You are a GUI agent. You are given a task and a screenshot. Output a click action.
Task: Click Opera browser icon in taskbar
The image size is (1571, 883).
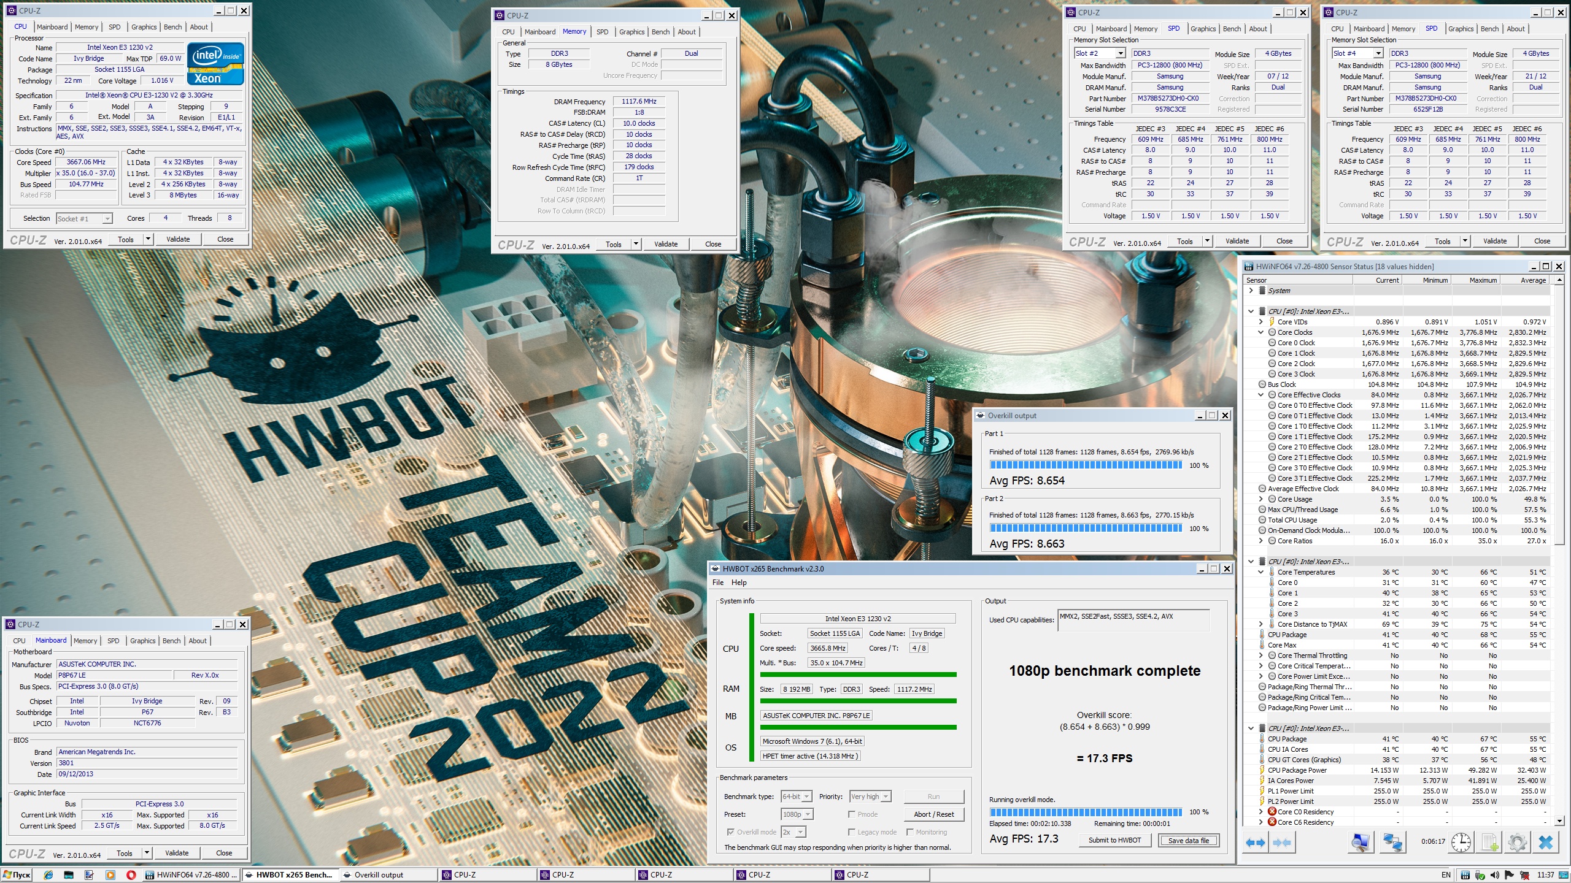pos(131,875)
